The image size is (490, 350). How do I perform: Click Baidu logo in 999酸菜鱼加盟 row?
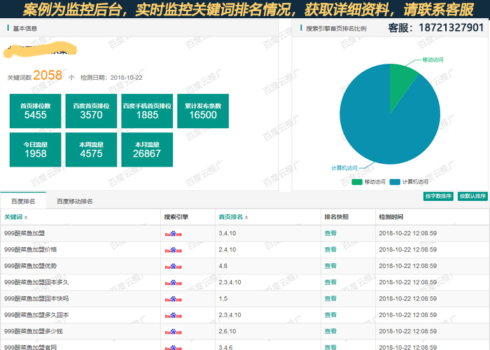tap(174, 234)
